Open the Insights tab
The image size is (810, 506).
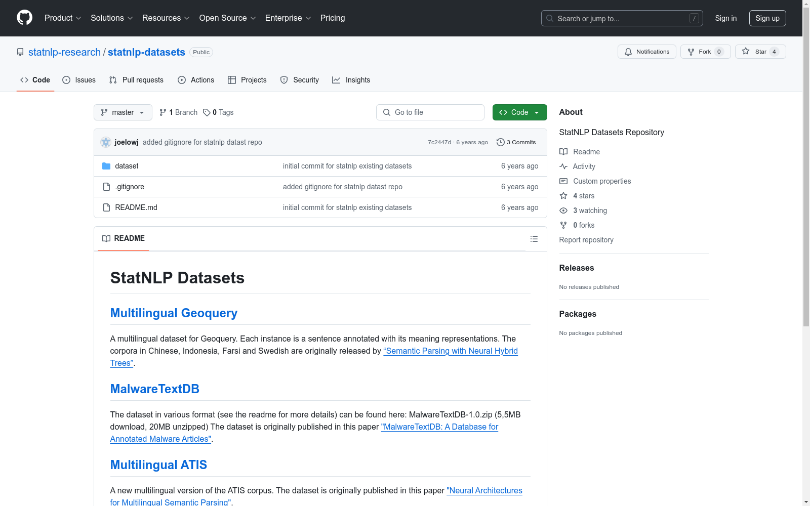[351, 80]
